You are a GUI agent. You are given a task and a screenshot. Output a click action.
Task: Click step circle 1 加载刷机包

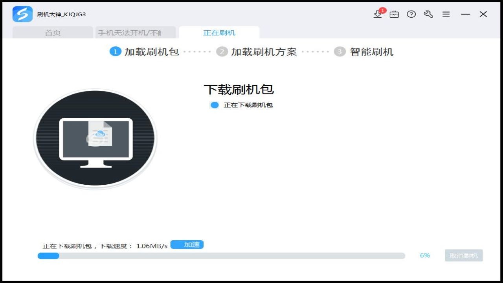pos(115,51)
